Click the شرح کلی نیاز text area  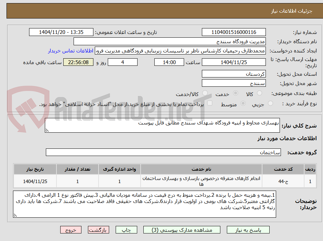(x=162, y=125)
